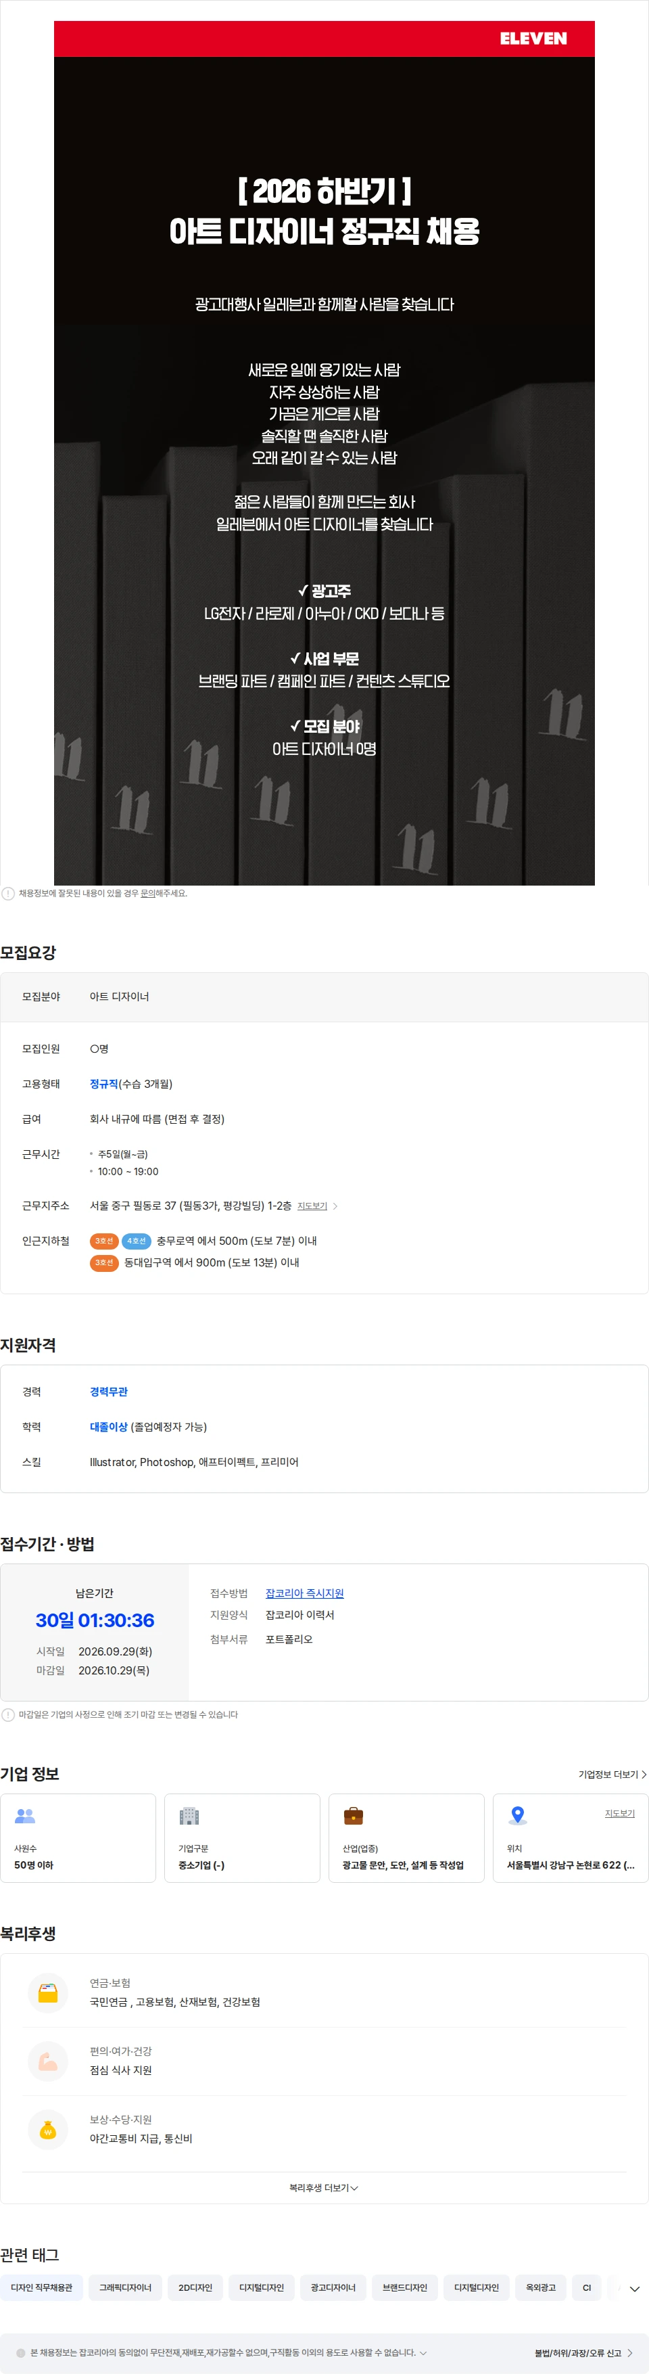Expand 복리후생 더보기

(324, 2188)
